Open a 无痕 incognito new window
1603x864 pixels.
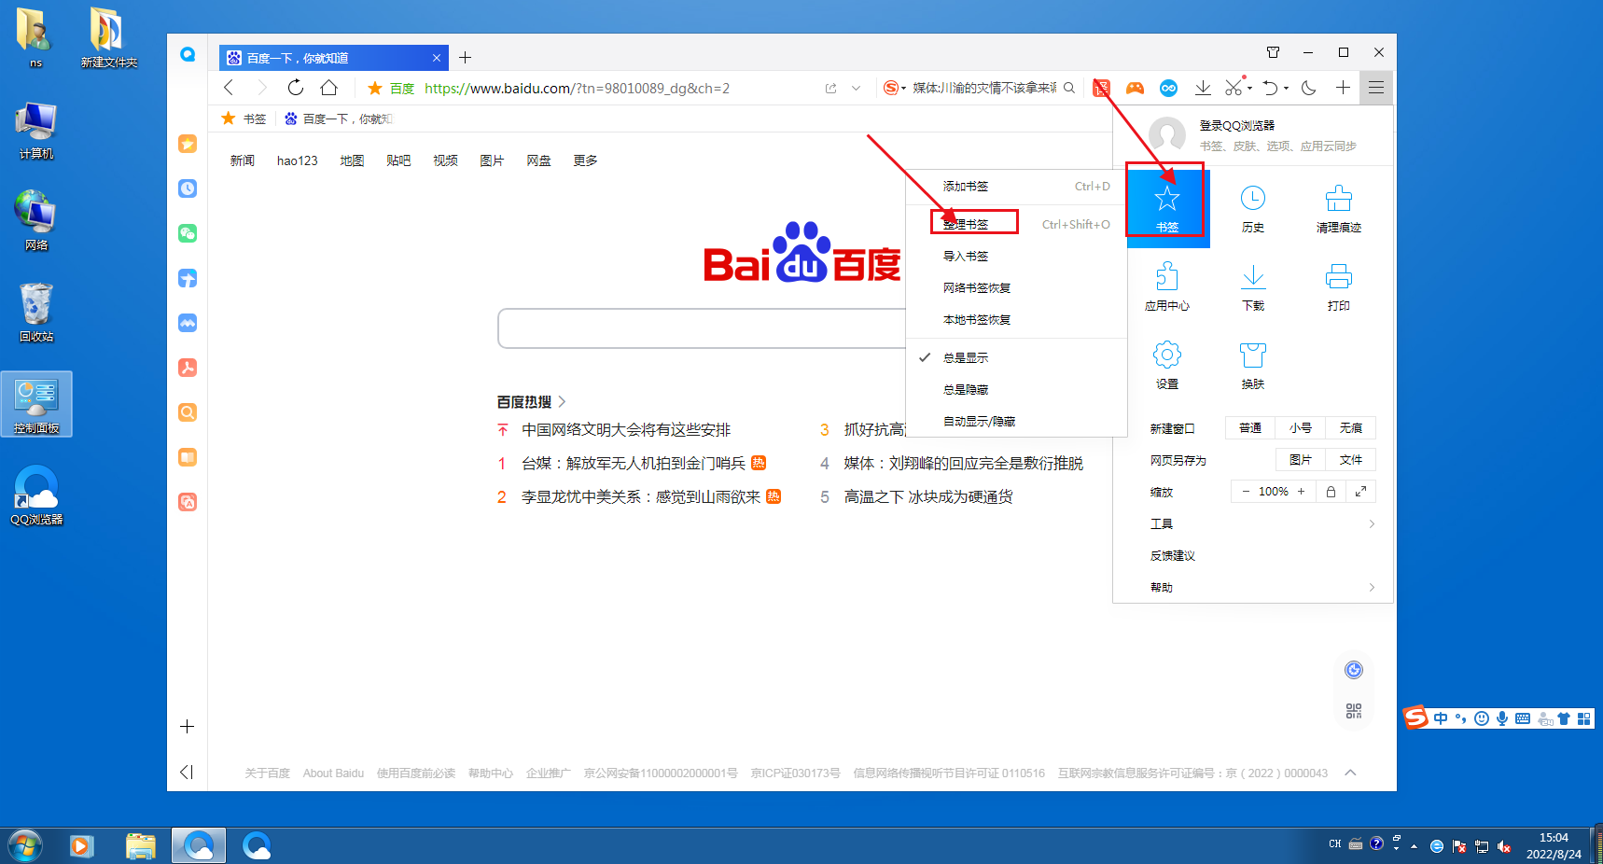click(x=1350, y=428)
